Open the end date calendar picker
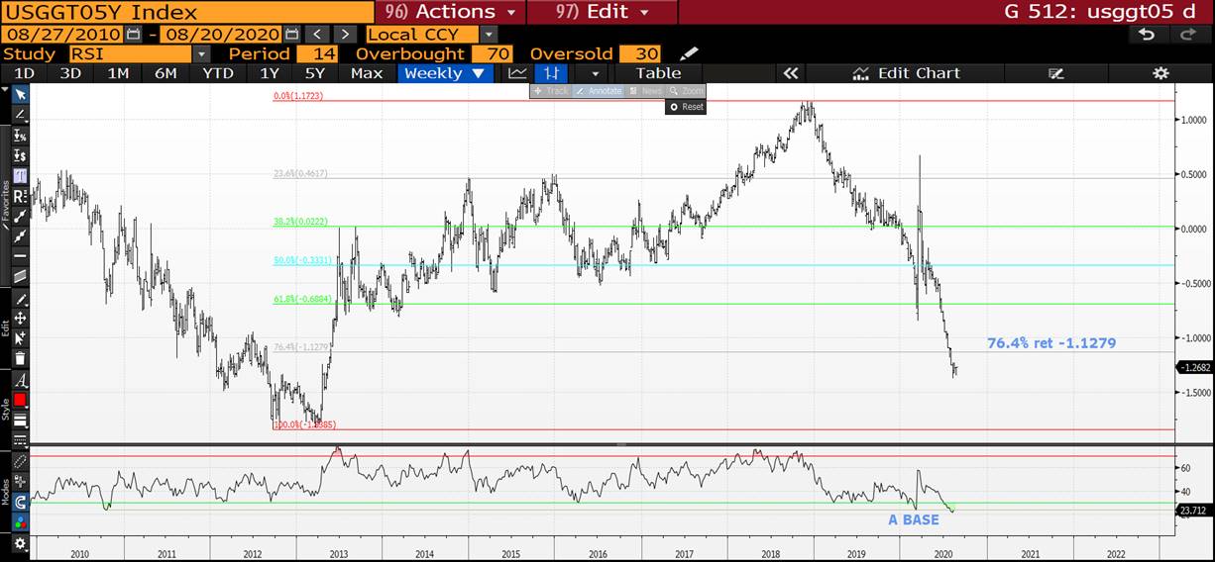This screenshot has width=1215, height=562. pyautogui.click(x=291, y=34)
